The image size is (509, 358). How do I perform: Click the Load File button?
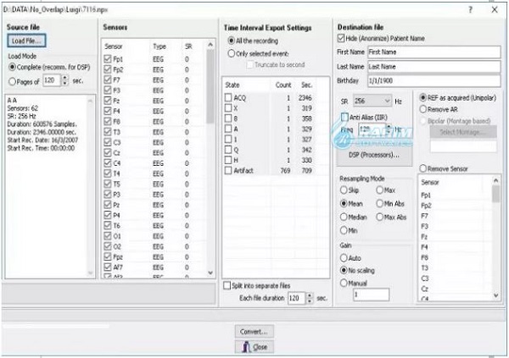click(27, 40)
